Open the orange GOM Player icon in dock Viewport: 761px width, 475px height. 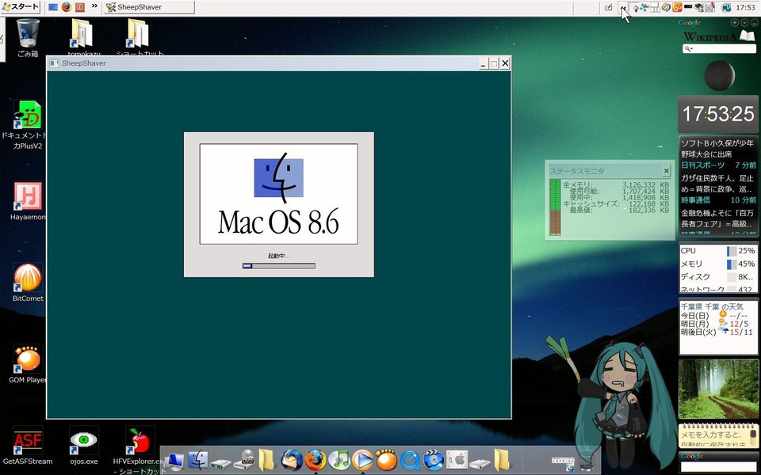click(386, 460)
